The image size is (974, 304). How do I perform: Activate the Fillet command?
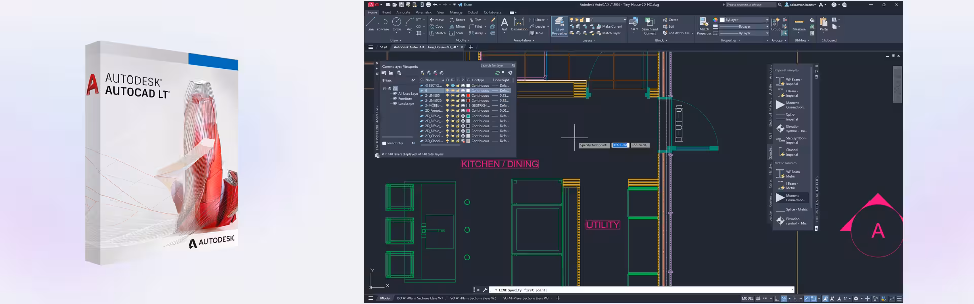coord(476,26)
